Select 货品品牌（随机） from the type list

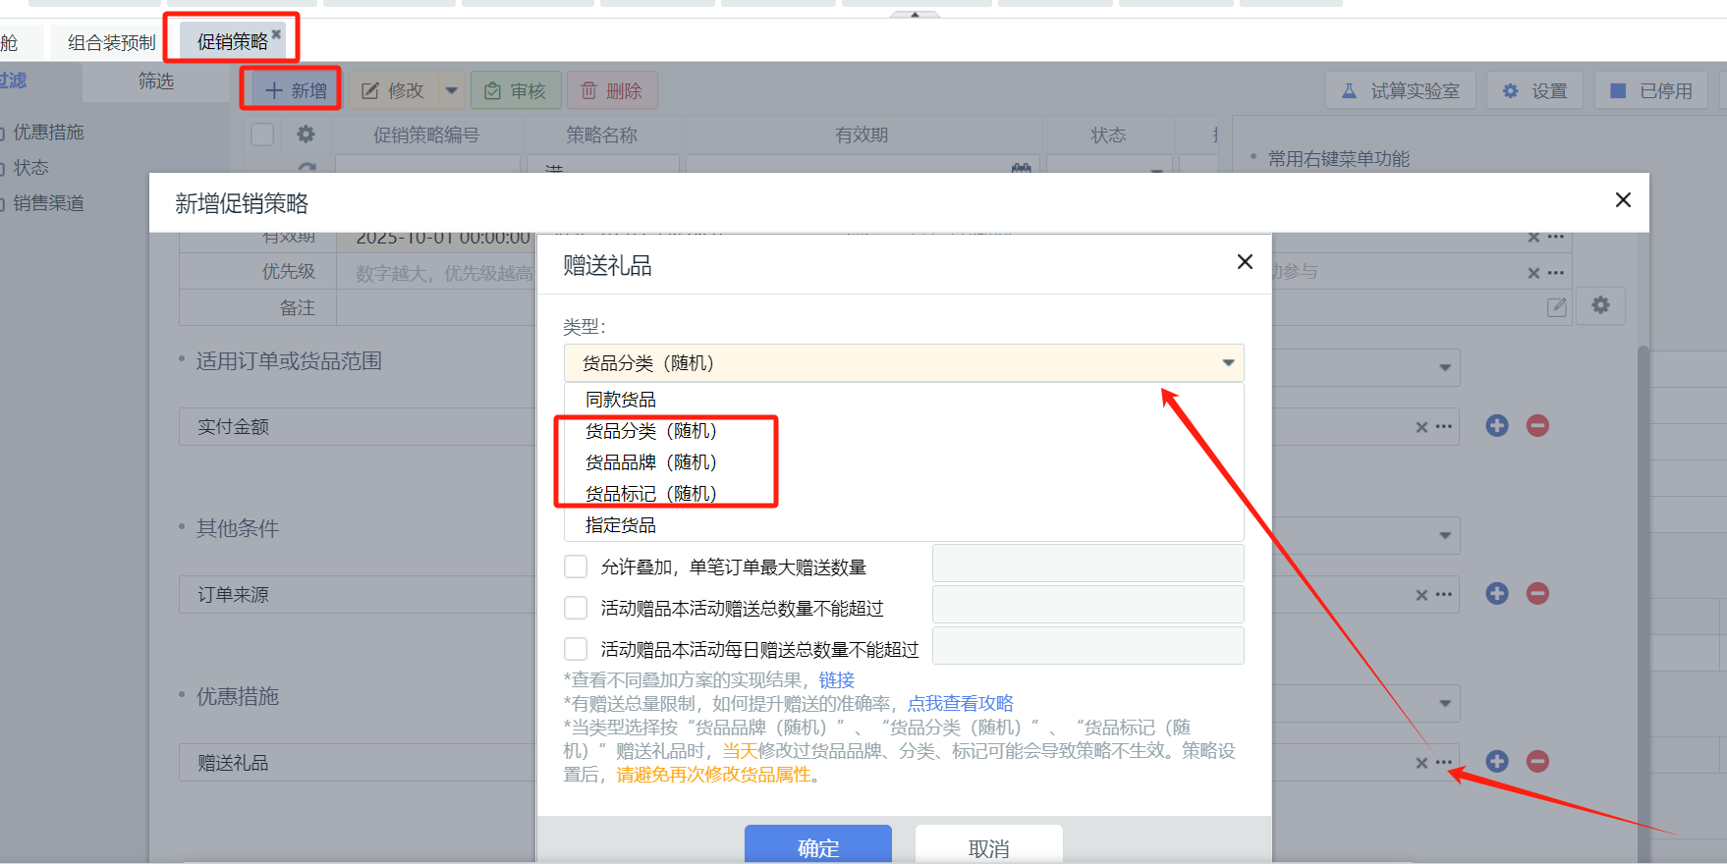pyautogui.click(x=650, y=462)
